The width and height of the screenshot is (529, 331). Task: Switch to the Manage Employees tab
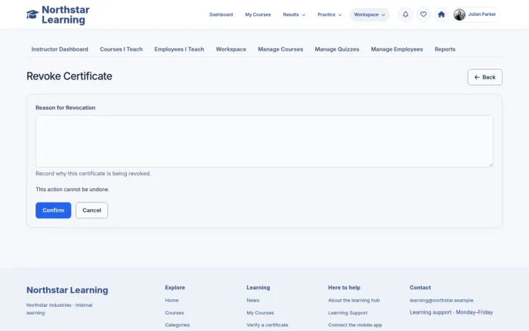tap(397, 49)
